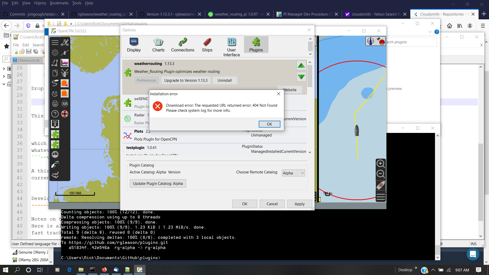Open the Bookmarks menu in Firefox

tap(59, 3)
